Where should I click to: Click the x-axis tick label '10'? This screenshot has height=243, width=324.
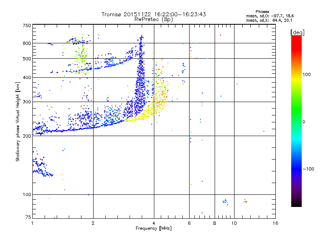234,223
